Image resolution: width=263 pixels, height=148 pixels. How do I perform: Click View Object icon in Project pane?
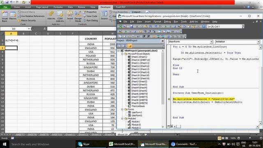[x=124, y=46]
